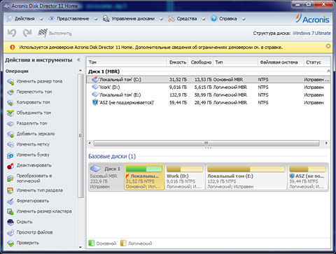Click the operations panel scroll-down arrow
This screenshot has height=254, width=336.
point(80,247)
